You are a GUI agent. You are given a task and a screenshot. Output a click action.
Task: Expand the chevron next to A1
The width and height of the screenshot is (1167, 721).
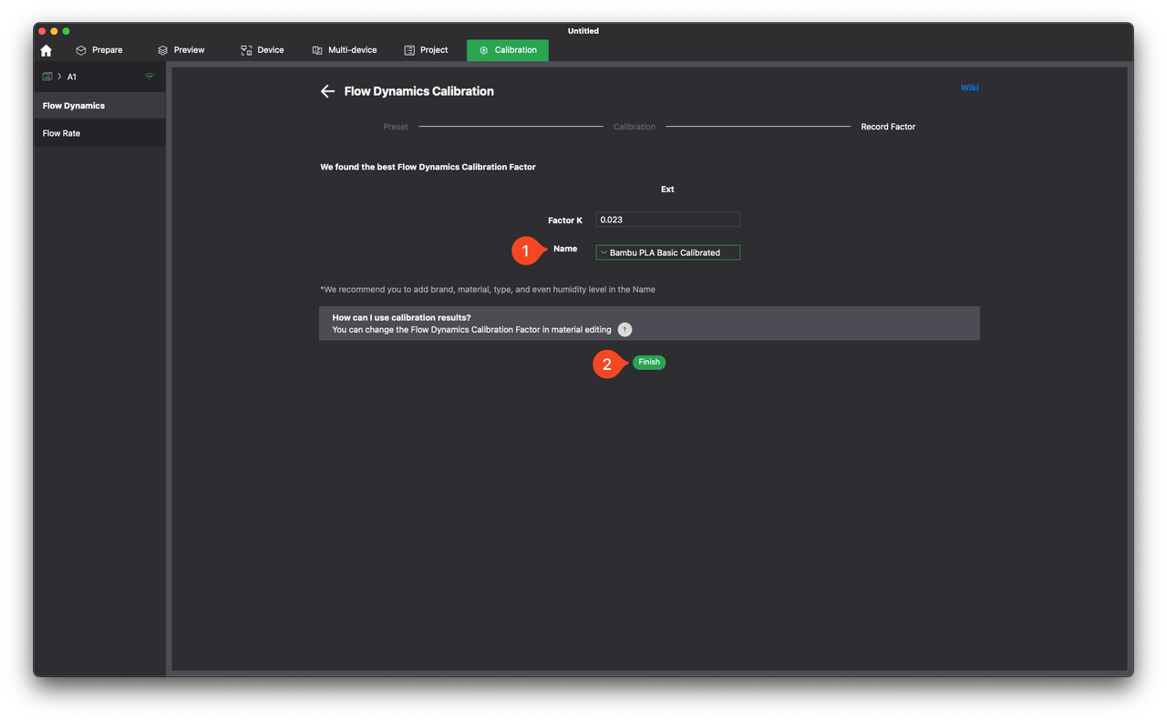coord(59,77)
